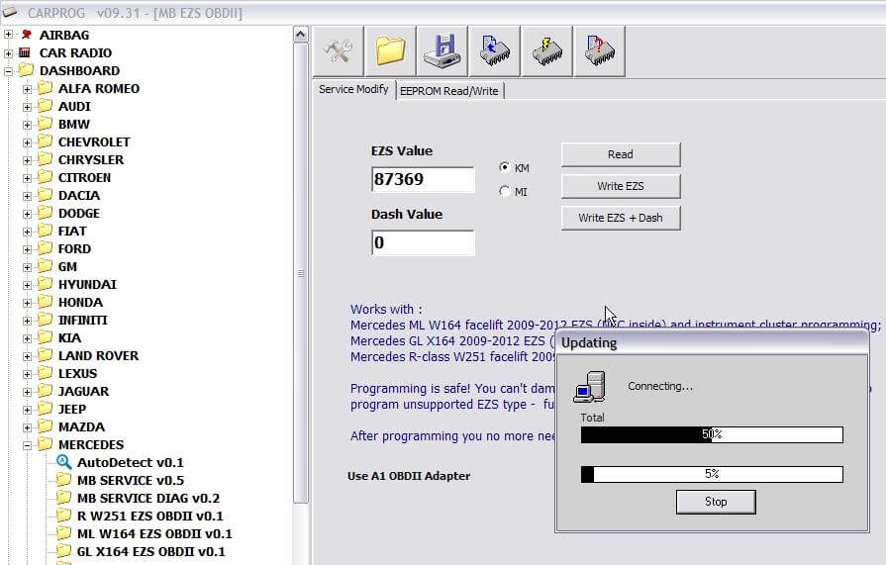This screenshot has height=565, width=886.
Task: Select R W251 EZS OBDII v0.1 item
Action: 150,516
